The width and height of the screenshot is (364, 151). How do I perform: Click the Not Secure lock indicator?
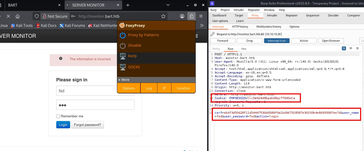click(x=55, y=16)
